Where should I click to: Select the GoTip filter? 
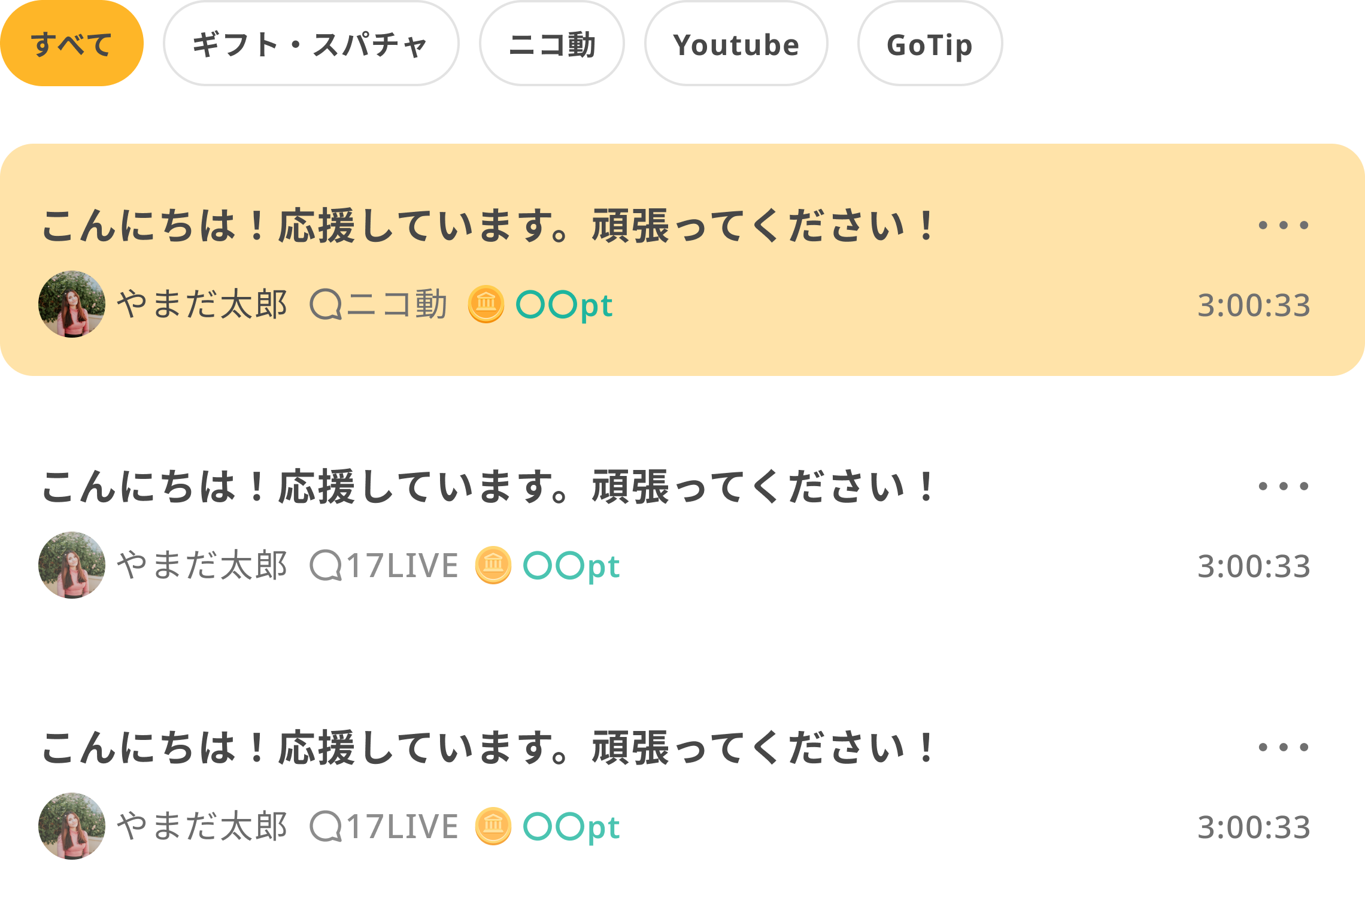930,45
